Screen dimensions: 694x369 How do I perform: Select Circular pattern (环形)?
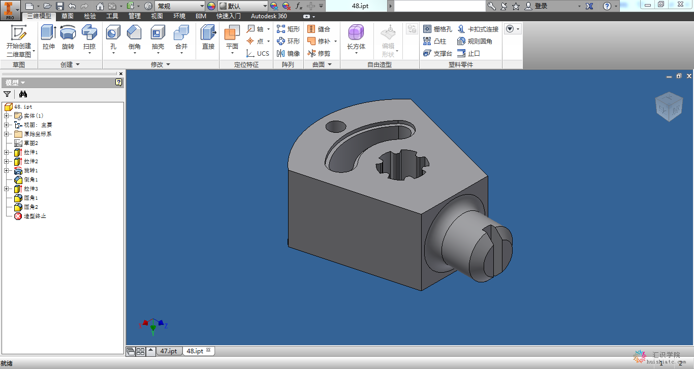tap(289, 41)
